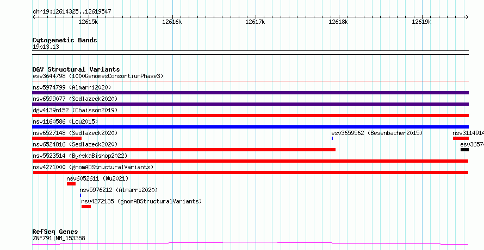This screenshot has width=484, height=250.
Task: Open the nsv5523514 (ByrskaBishop2022) label
Action: 80,156
